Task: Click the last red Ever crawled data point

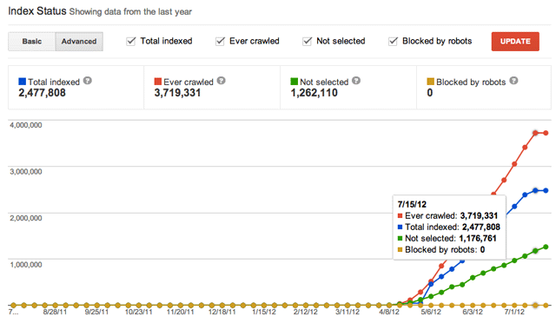Action: click(546, 133)
